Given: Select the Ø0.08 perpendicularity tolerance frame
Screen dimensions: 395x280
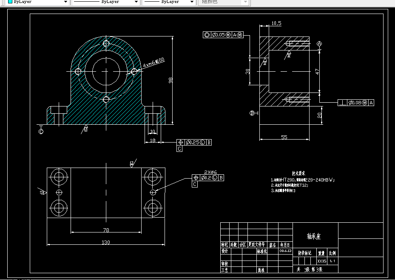Looking at the screenshot, I should (x=356, y=103).
